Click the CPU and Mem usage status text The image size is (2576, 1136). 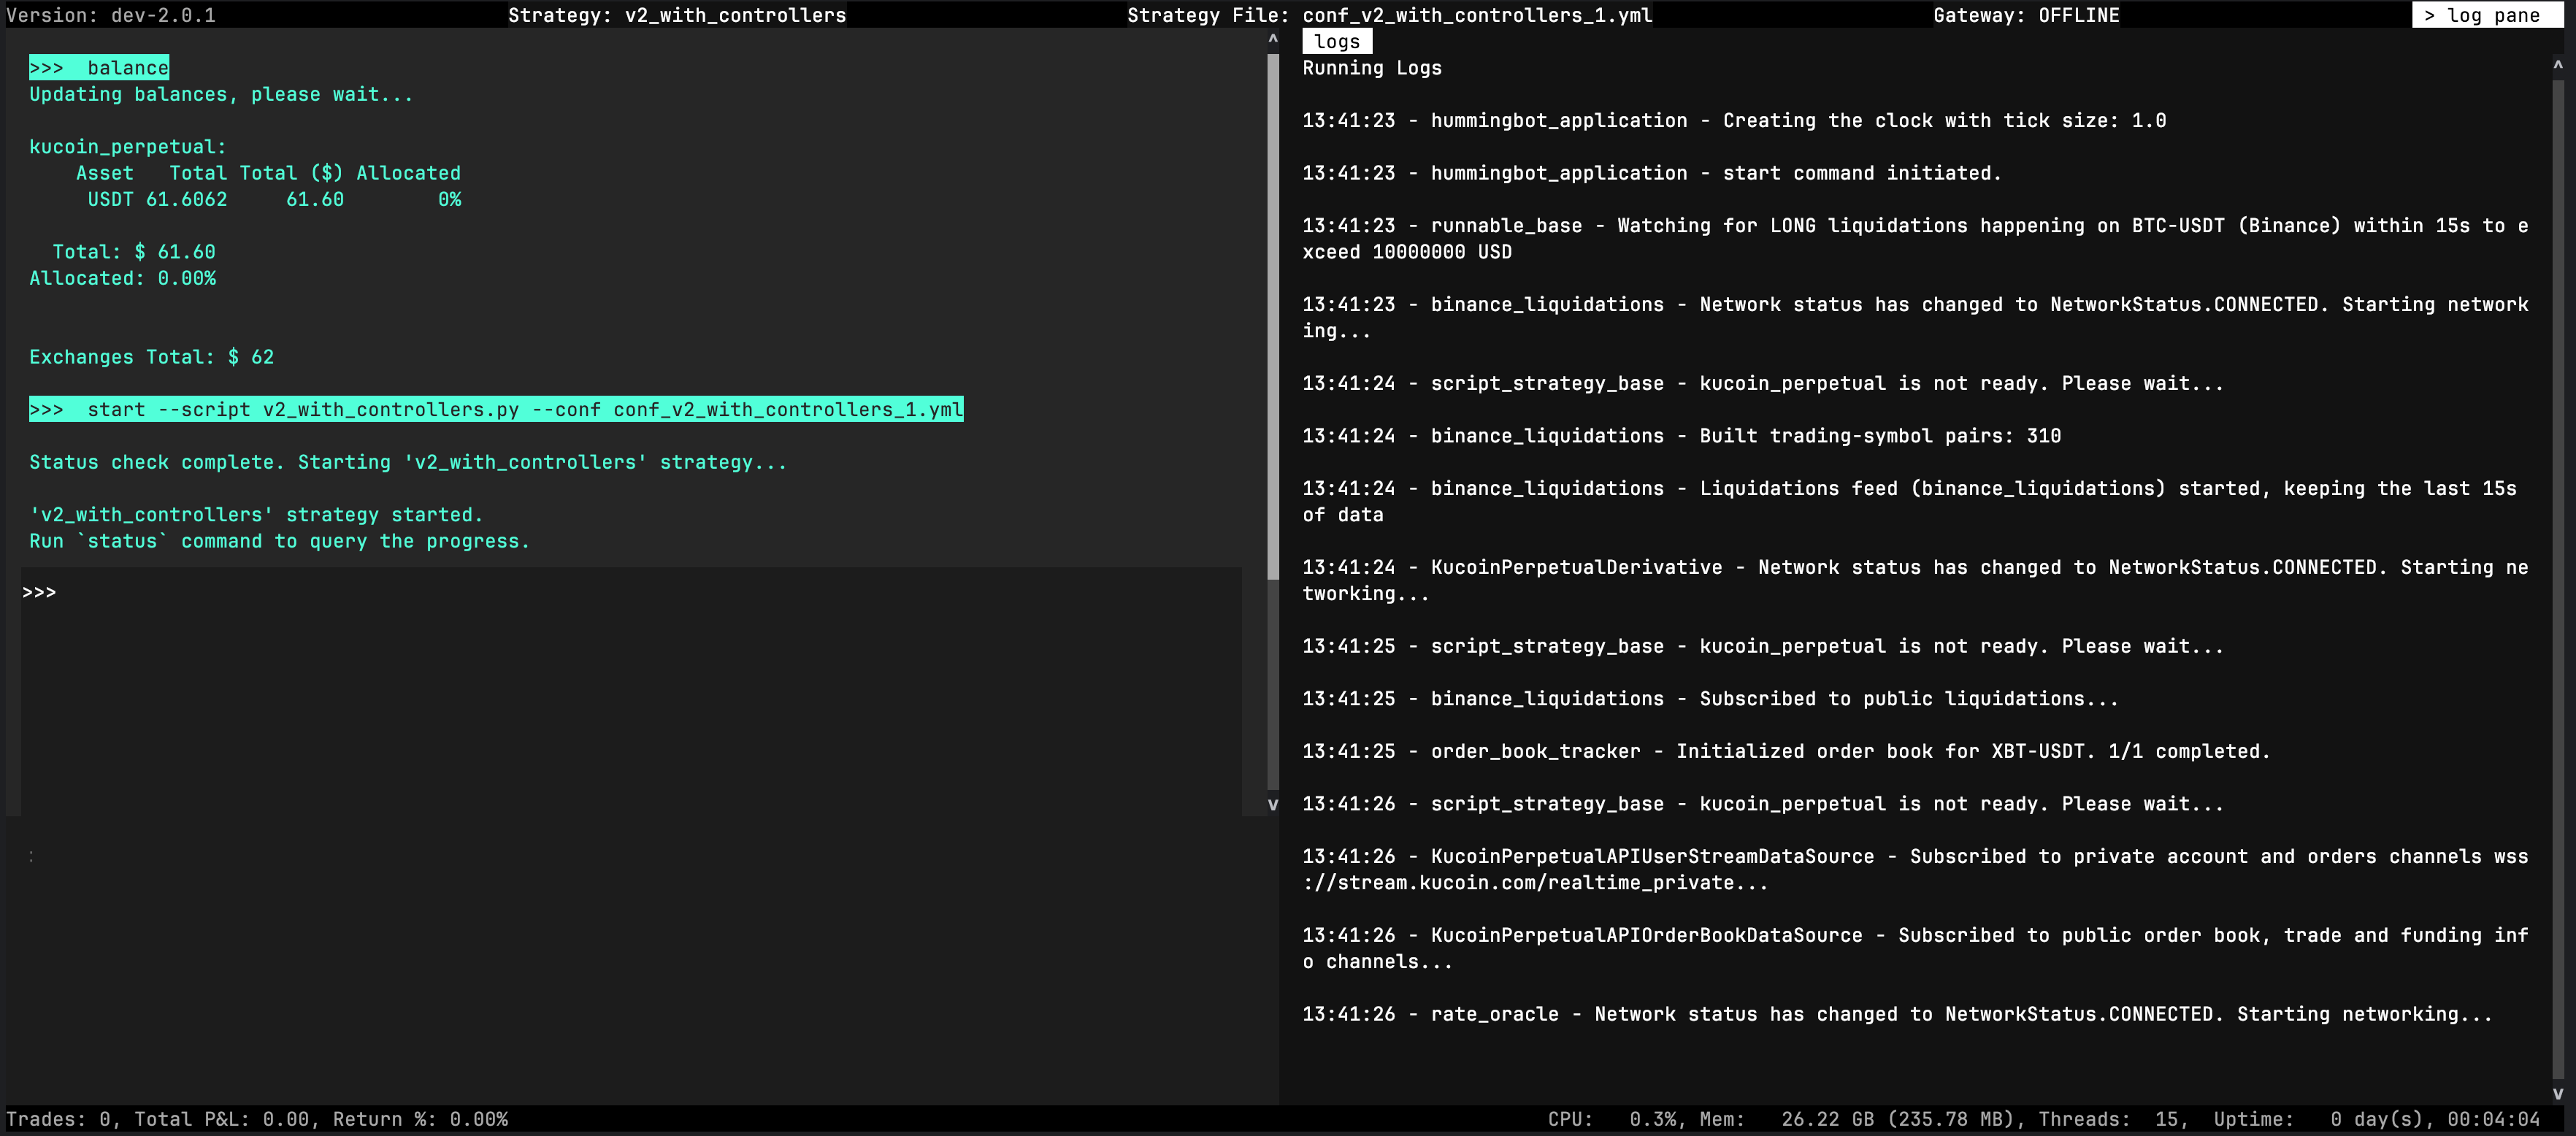[1780, 1119]
